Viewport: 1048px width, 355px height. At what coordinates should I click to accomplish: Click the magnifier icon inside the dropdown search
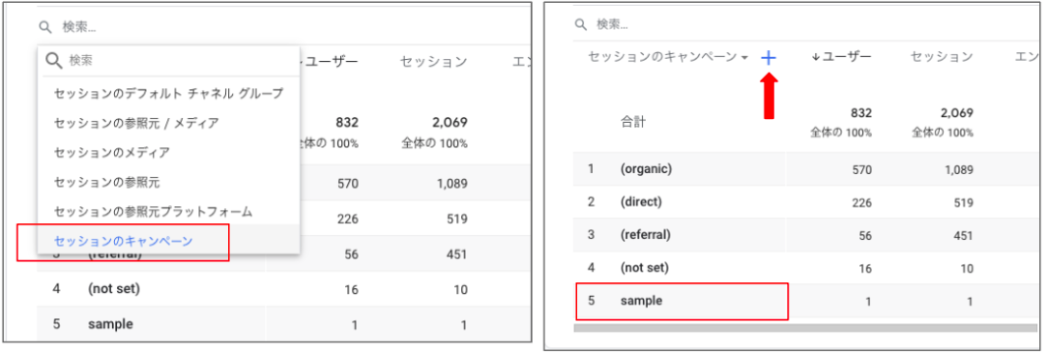(x=53, y=61)
